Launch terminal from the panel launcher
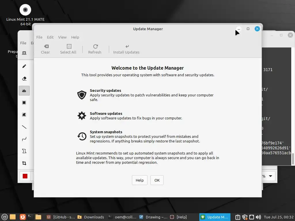295x221 pixels. point(30,217)
